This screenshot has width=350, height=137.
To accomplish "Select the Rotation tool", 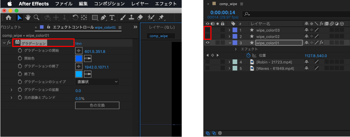I will click(75, 18).
